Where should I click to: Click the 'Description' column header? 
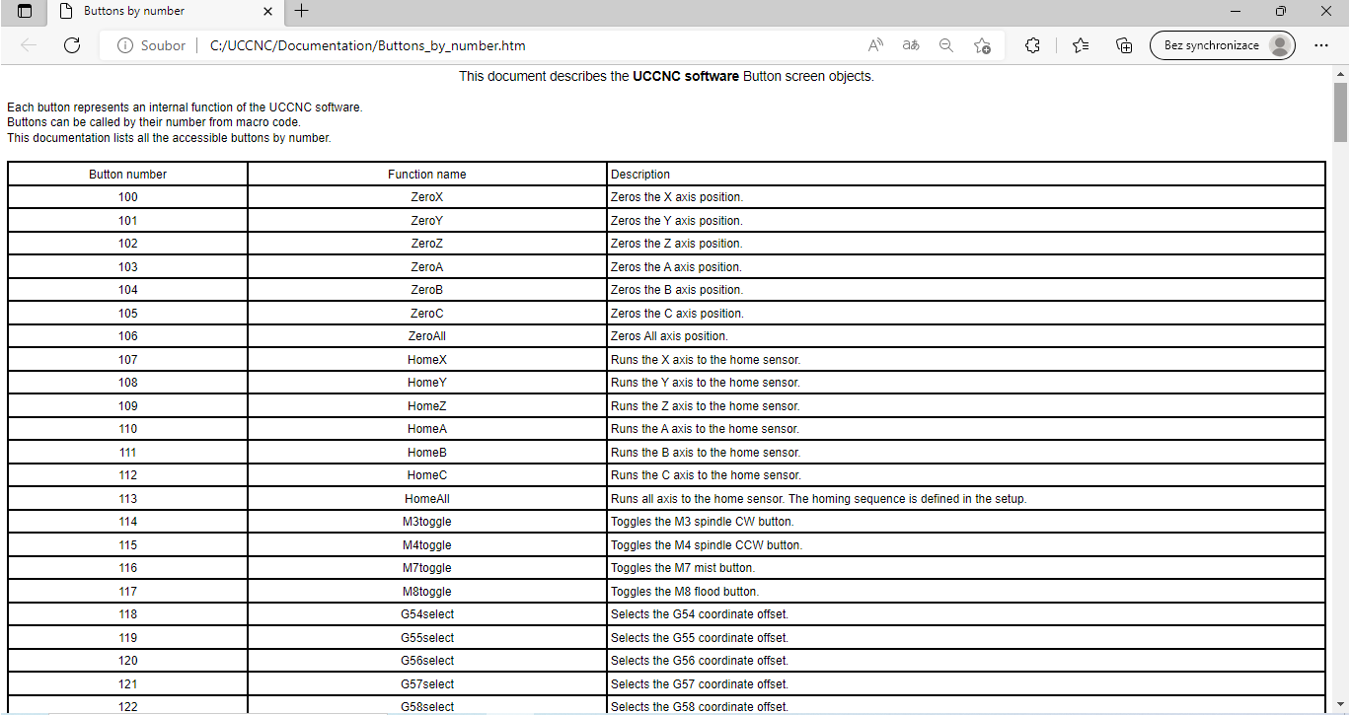pyautogui.click(x=966, y=175)
